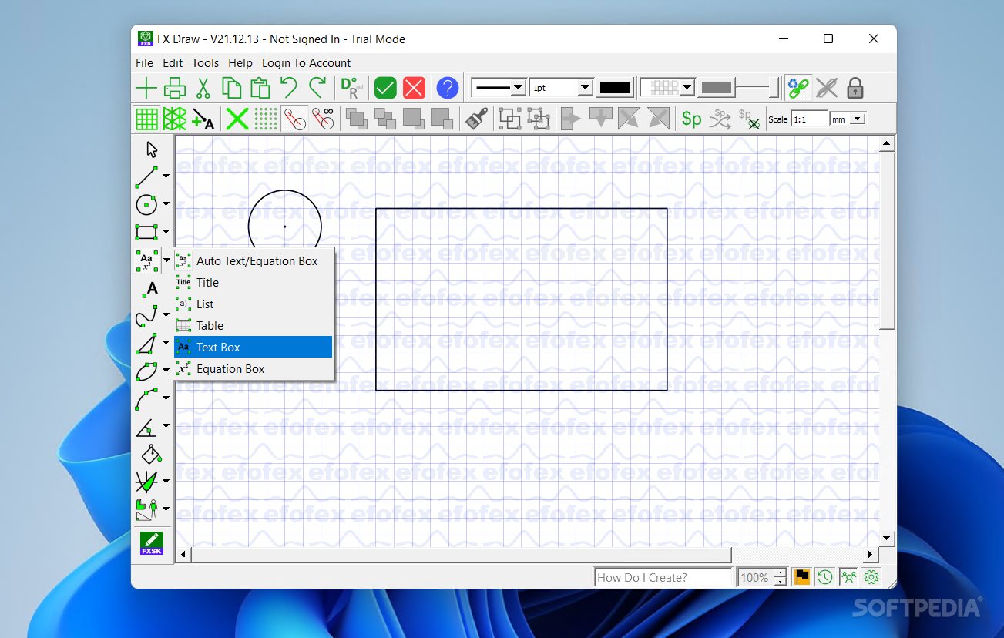Select the freehand curve tool
The image size is (1004, 638).
146,315
